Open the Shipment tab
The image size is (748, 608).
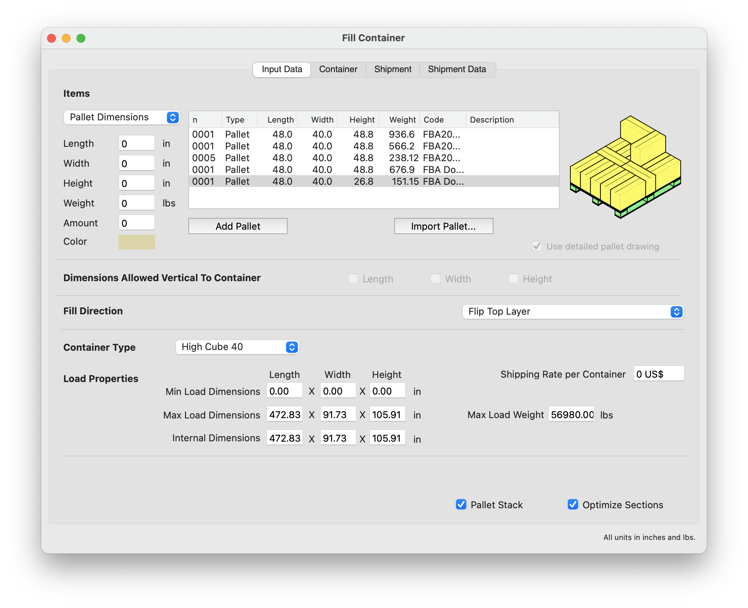point(393,70)
